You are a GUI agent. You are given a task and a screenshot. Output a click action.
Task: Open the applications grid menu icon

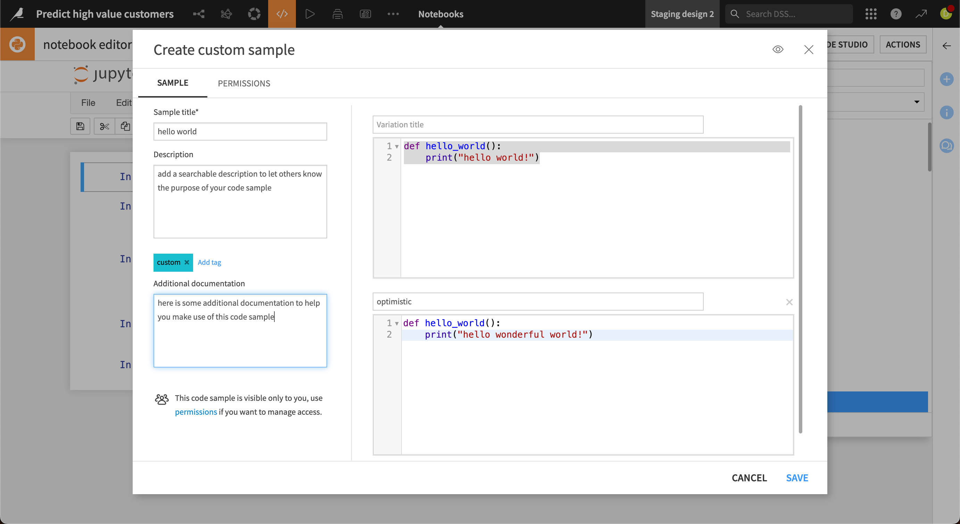(x=870, y=14)
